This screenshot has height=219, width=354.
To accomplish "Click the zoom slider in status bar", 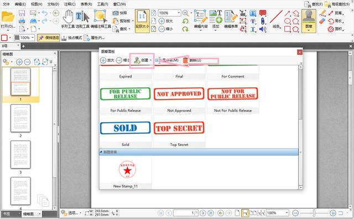I will point(314,213).
